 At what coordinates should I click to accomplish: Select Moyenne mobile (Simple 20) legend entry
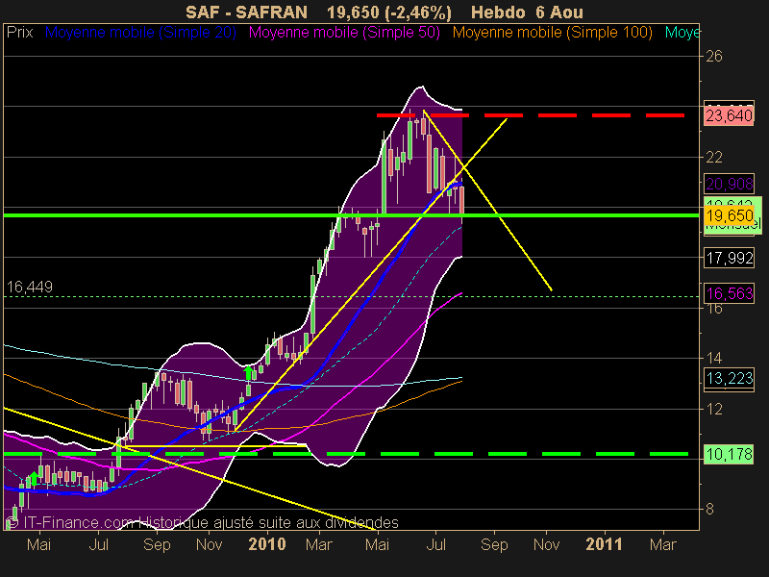coord(140,33)
